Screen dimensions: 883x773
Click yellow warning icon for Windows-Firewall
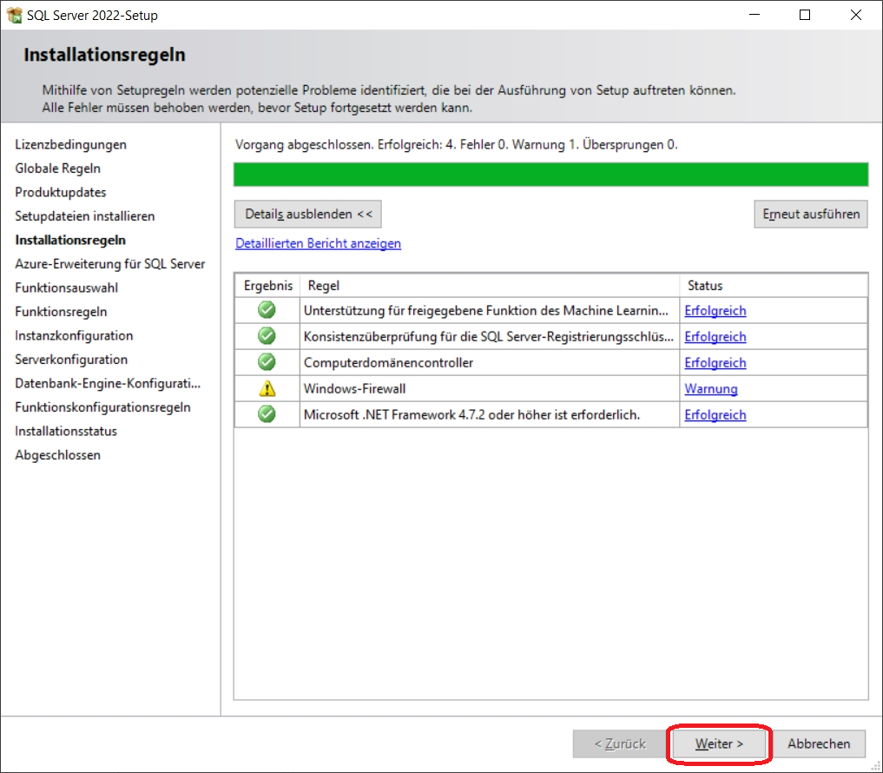267,388
